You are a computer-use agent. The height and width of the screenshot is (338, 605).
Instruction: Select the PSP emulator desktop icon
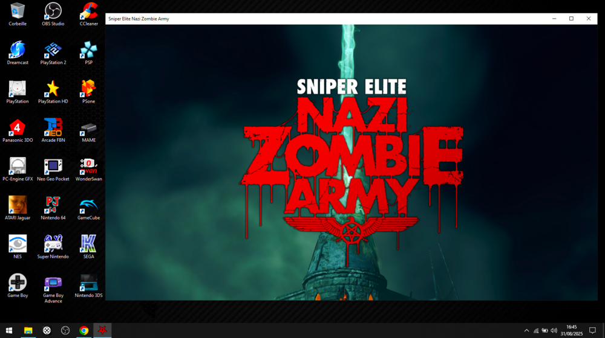pyautogui.click(x=88, y=50)
